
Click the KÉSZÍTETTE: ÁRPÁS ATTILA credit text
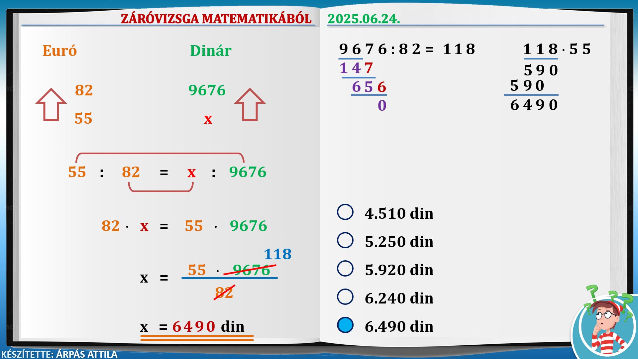59,354
